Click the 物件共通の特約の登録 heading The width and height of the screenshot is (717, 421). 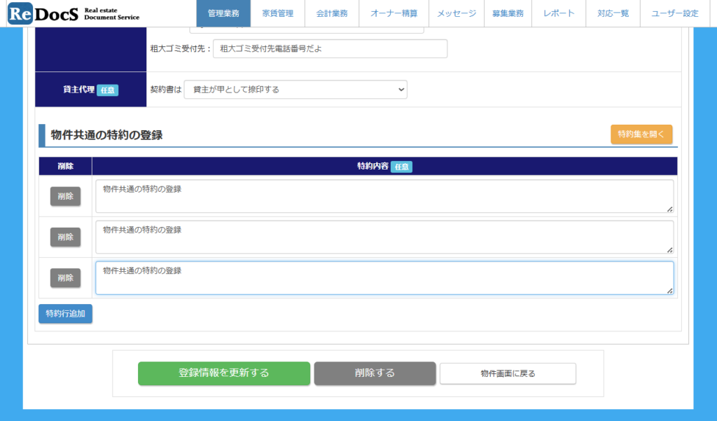106,135
